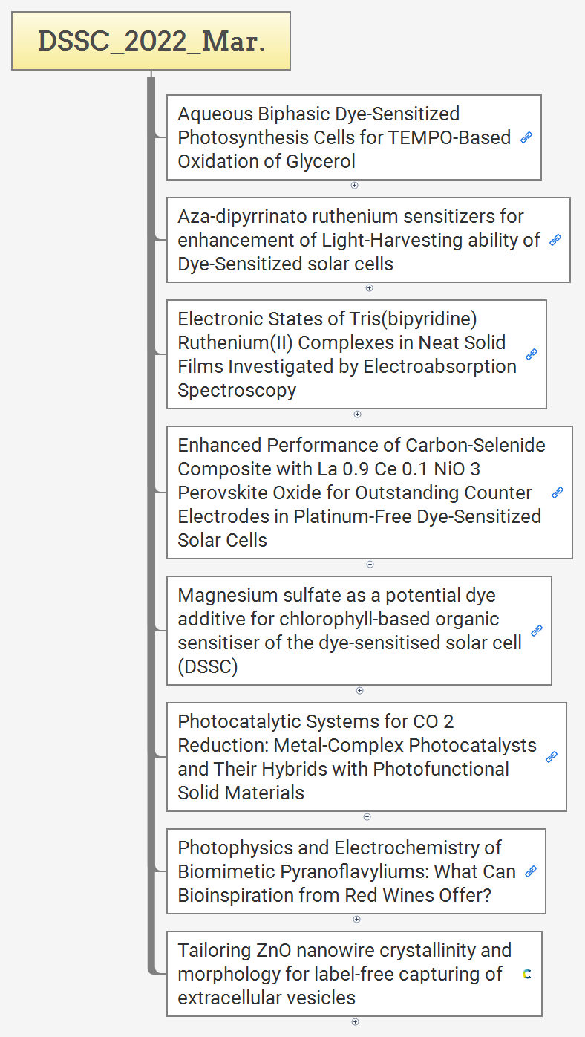Expand the Aqueous Biphasic Dye-Sensitized node
This screenshot has height=1037, width=585.
[354, 185]
